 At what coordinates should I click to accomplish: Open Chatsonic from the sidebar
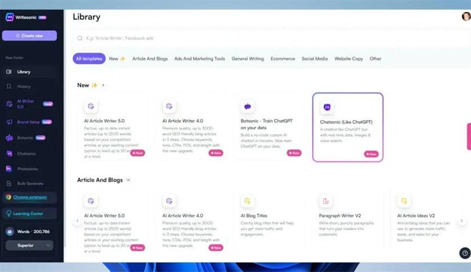pyautogui.click(x=25, y=153)
